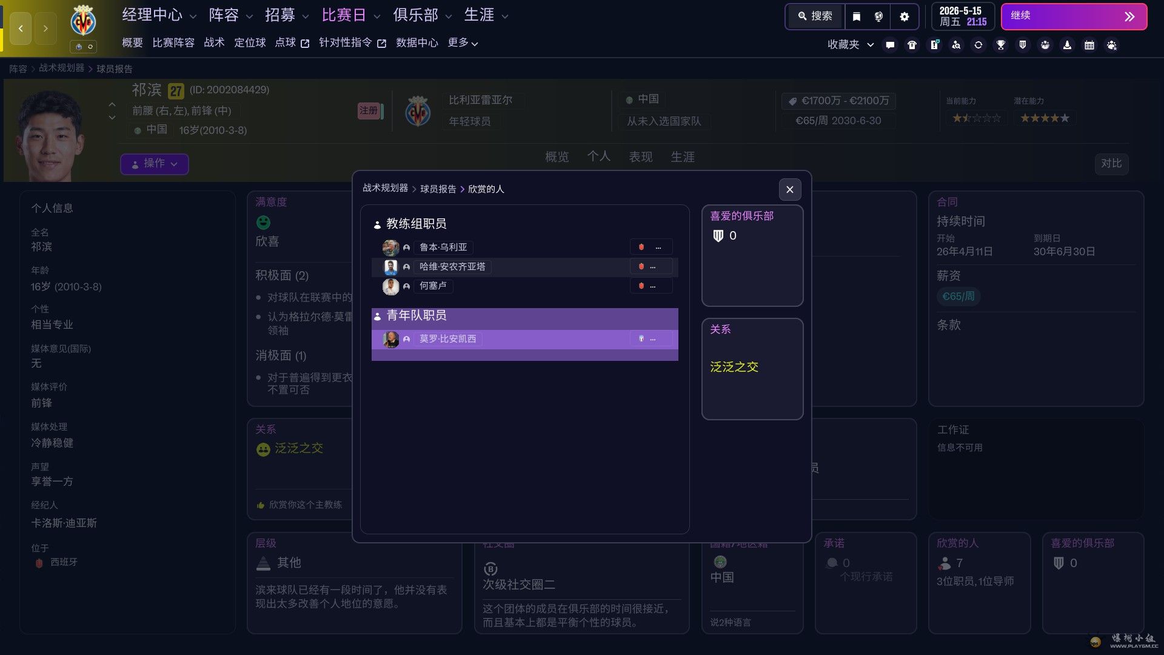Close the 欣赏的人 popup dialog
The height and width of the screenshot is (655, 1164).
[x=789, y=189]
